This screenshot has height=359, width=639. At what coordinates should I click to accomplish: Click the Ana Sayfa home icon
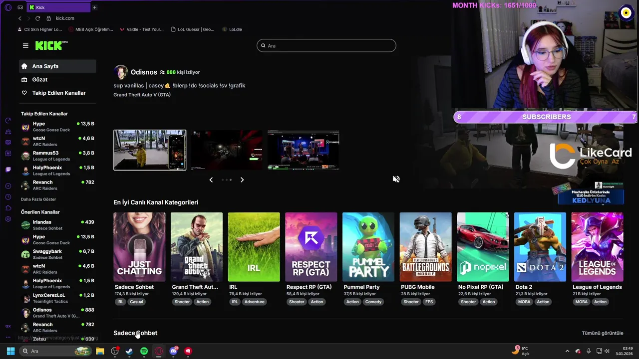tap(24, 66)
